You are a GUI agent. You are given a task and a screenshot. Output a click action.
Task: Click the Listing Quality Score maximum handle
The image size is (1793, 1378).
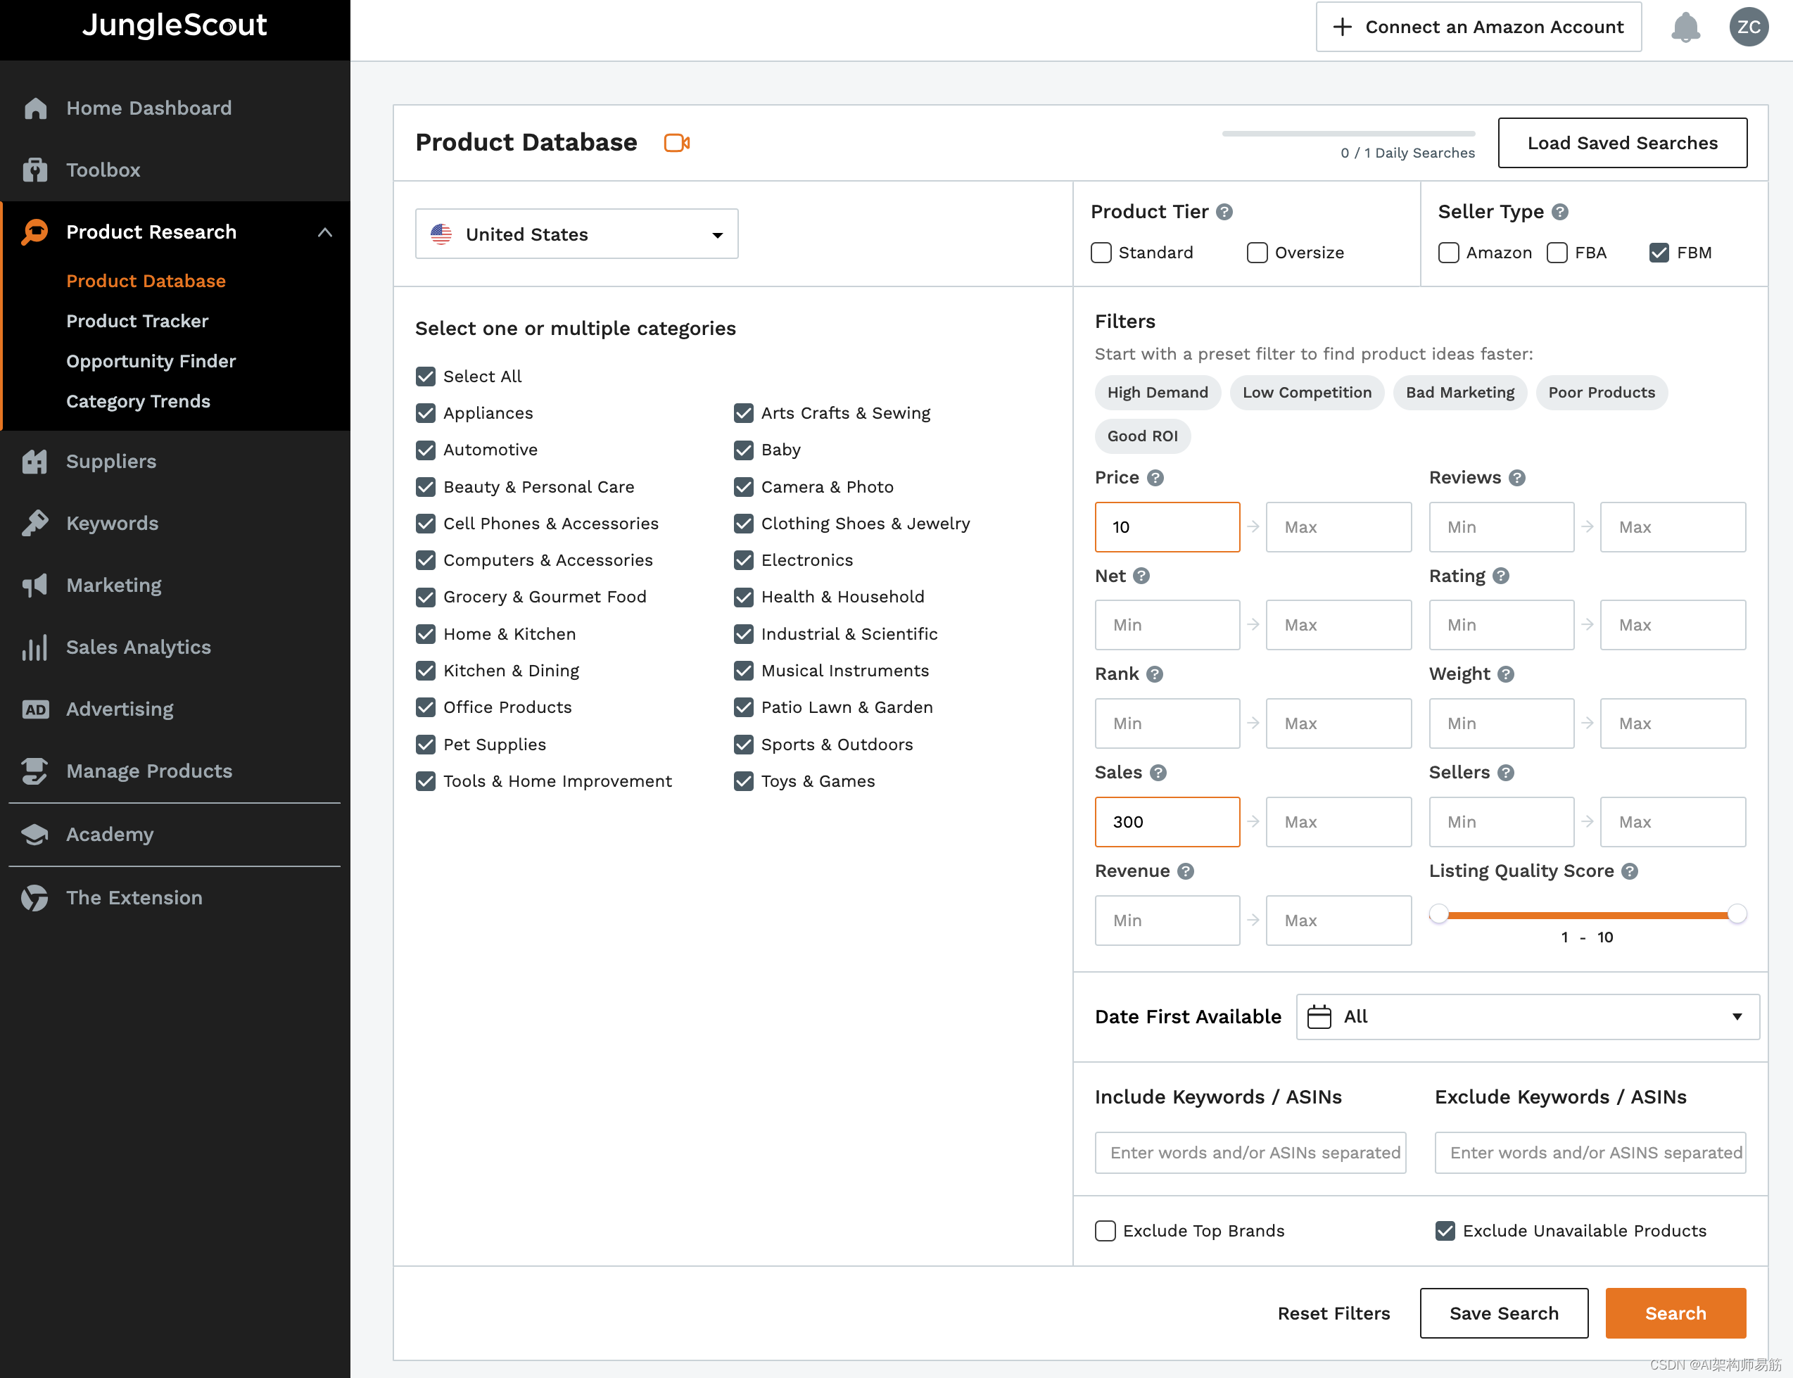tap(1737, 914)
